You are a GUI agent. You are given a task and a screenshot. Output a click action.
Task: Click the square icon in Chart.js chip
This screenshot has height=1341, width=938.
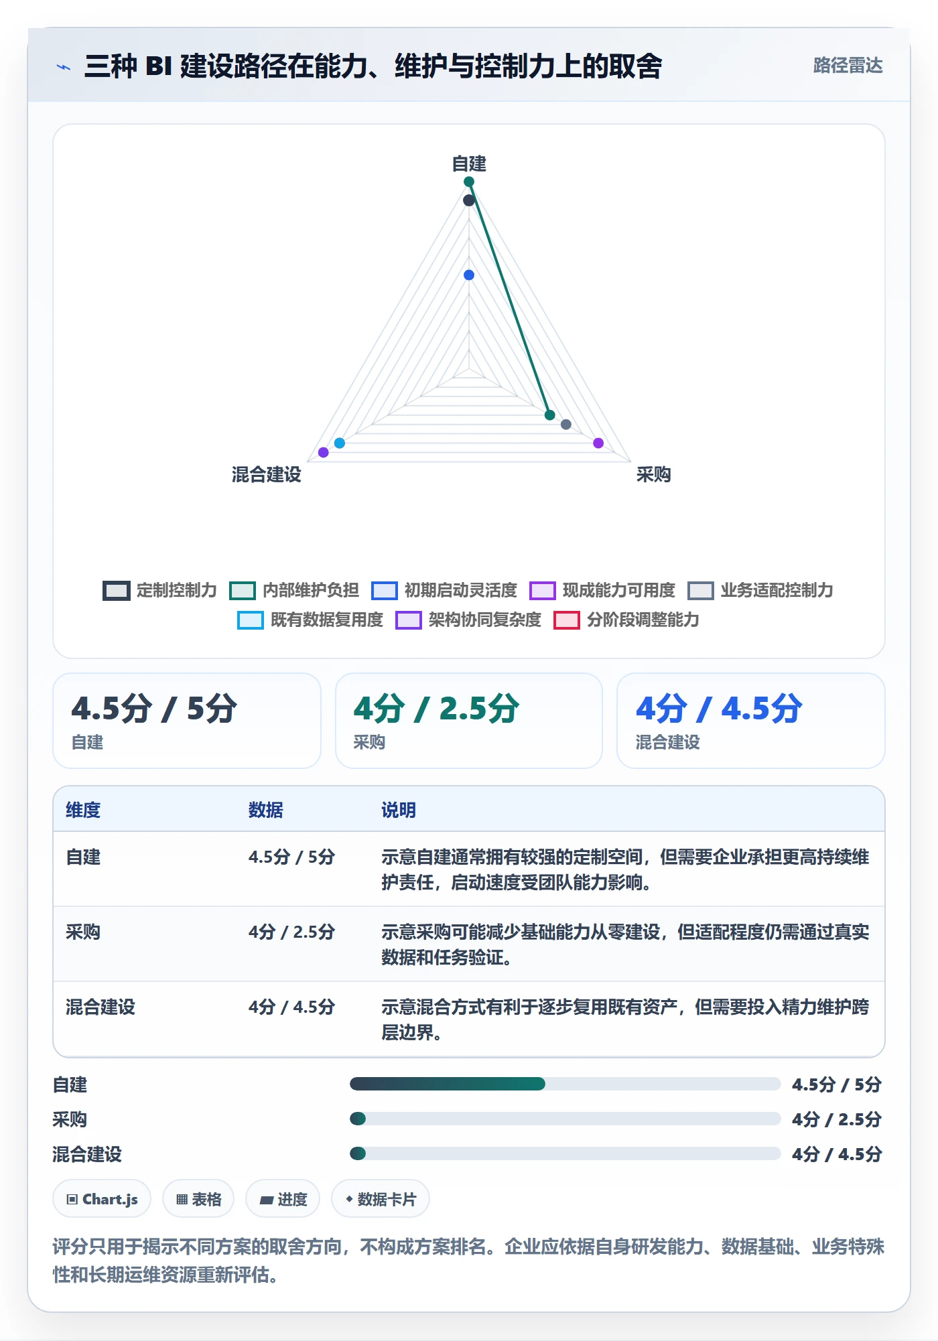coord(72,1199)
